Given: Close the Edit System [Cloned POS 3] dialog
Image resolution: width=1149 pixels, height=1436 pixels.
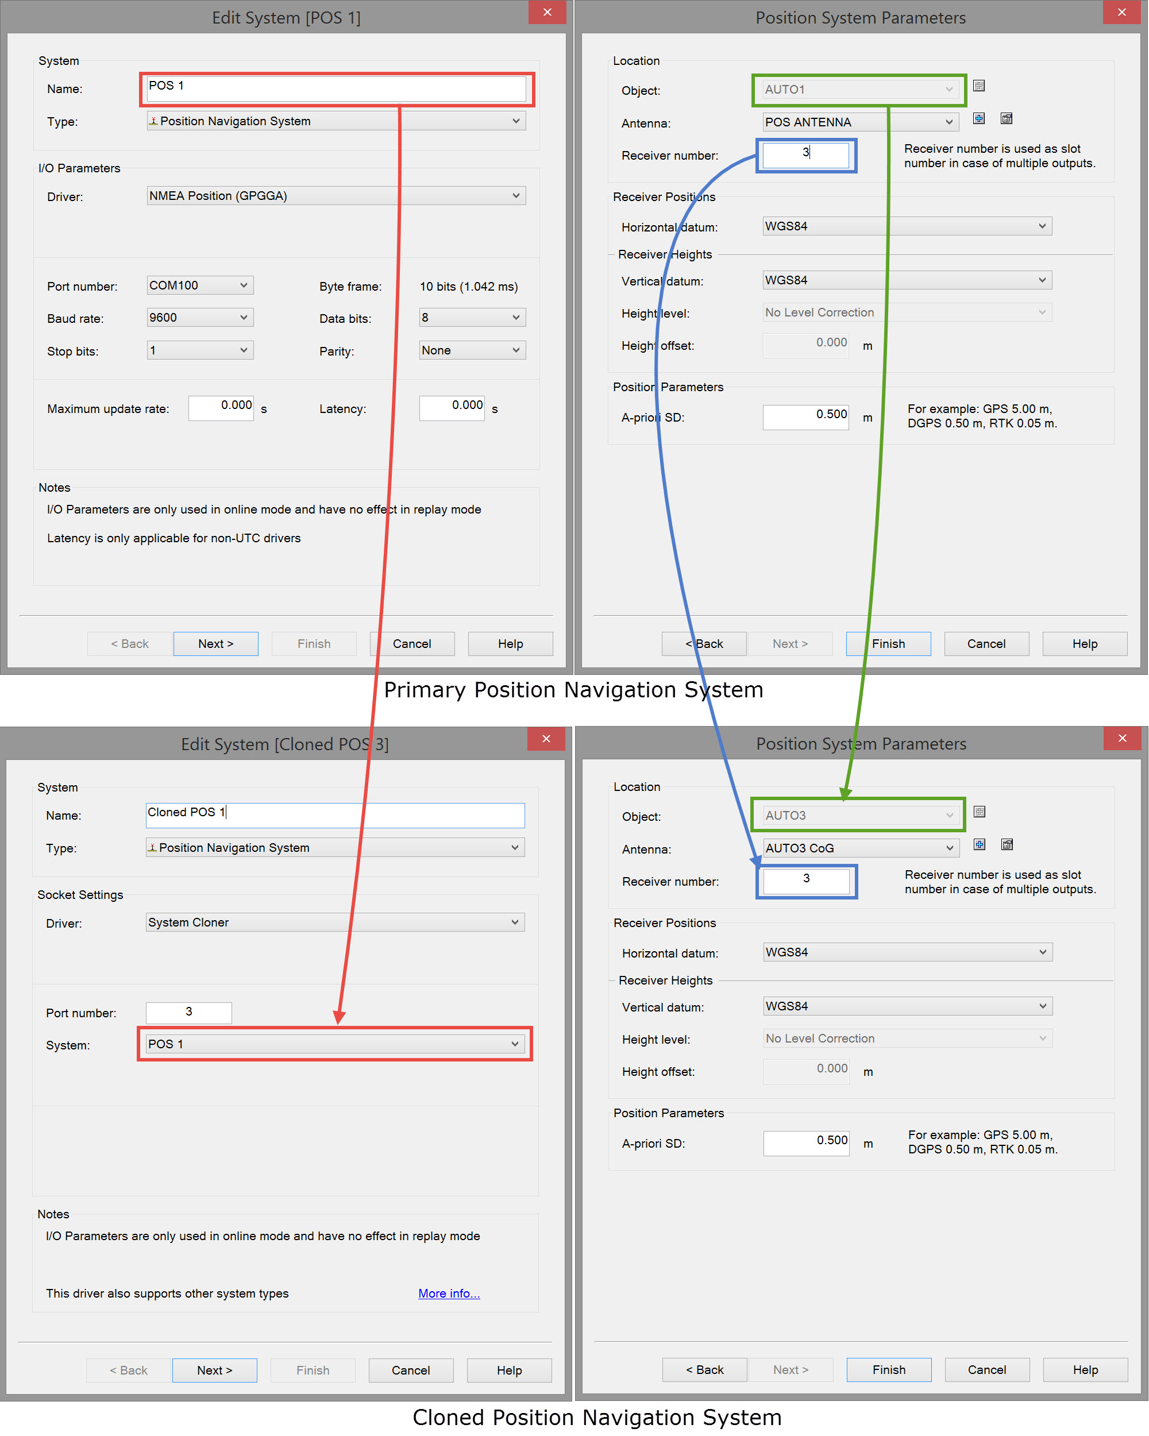Looking at the screenshot, I should (x=546, y=739).
